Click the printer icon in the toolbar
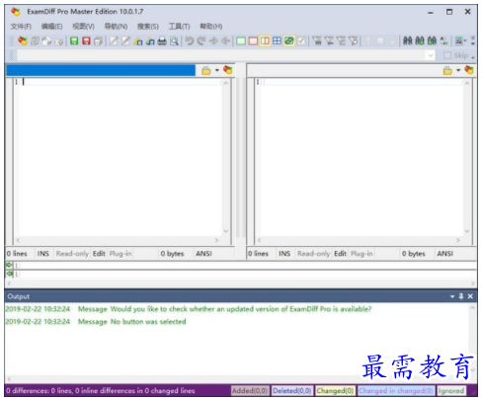 [x=162, y=41]
